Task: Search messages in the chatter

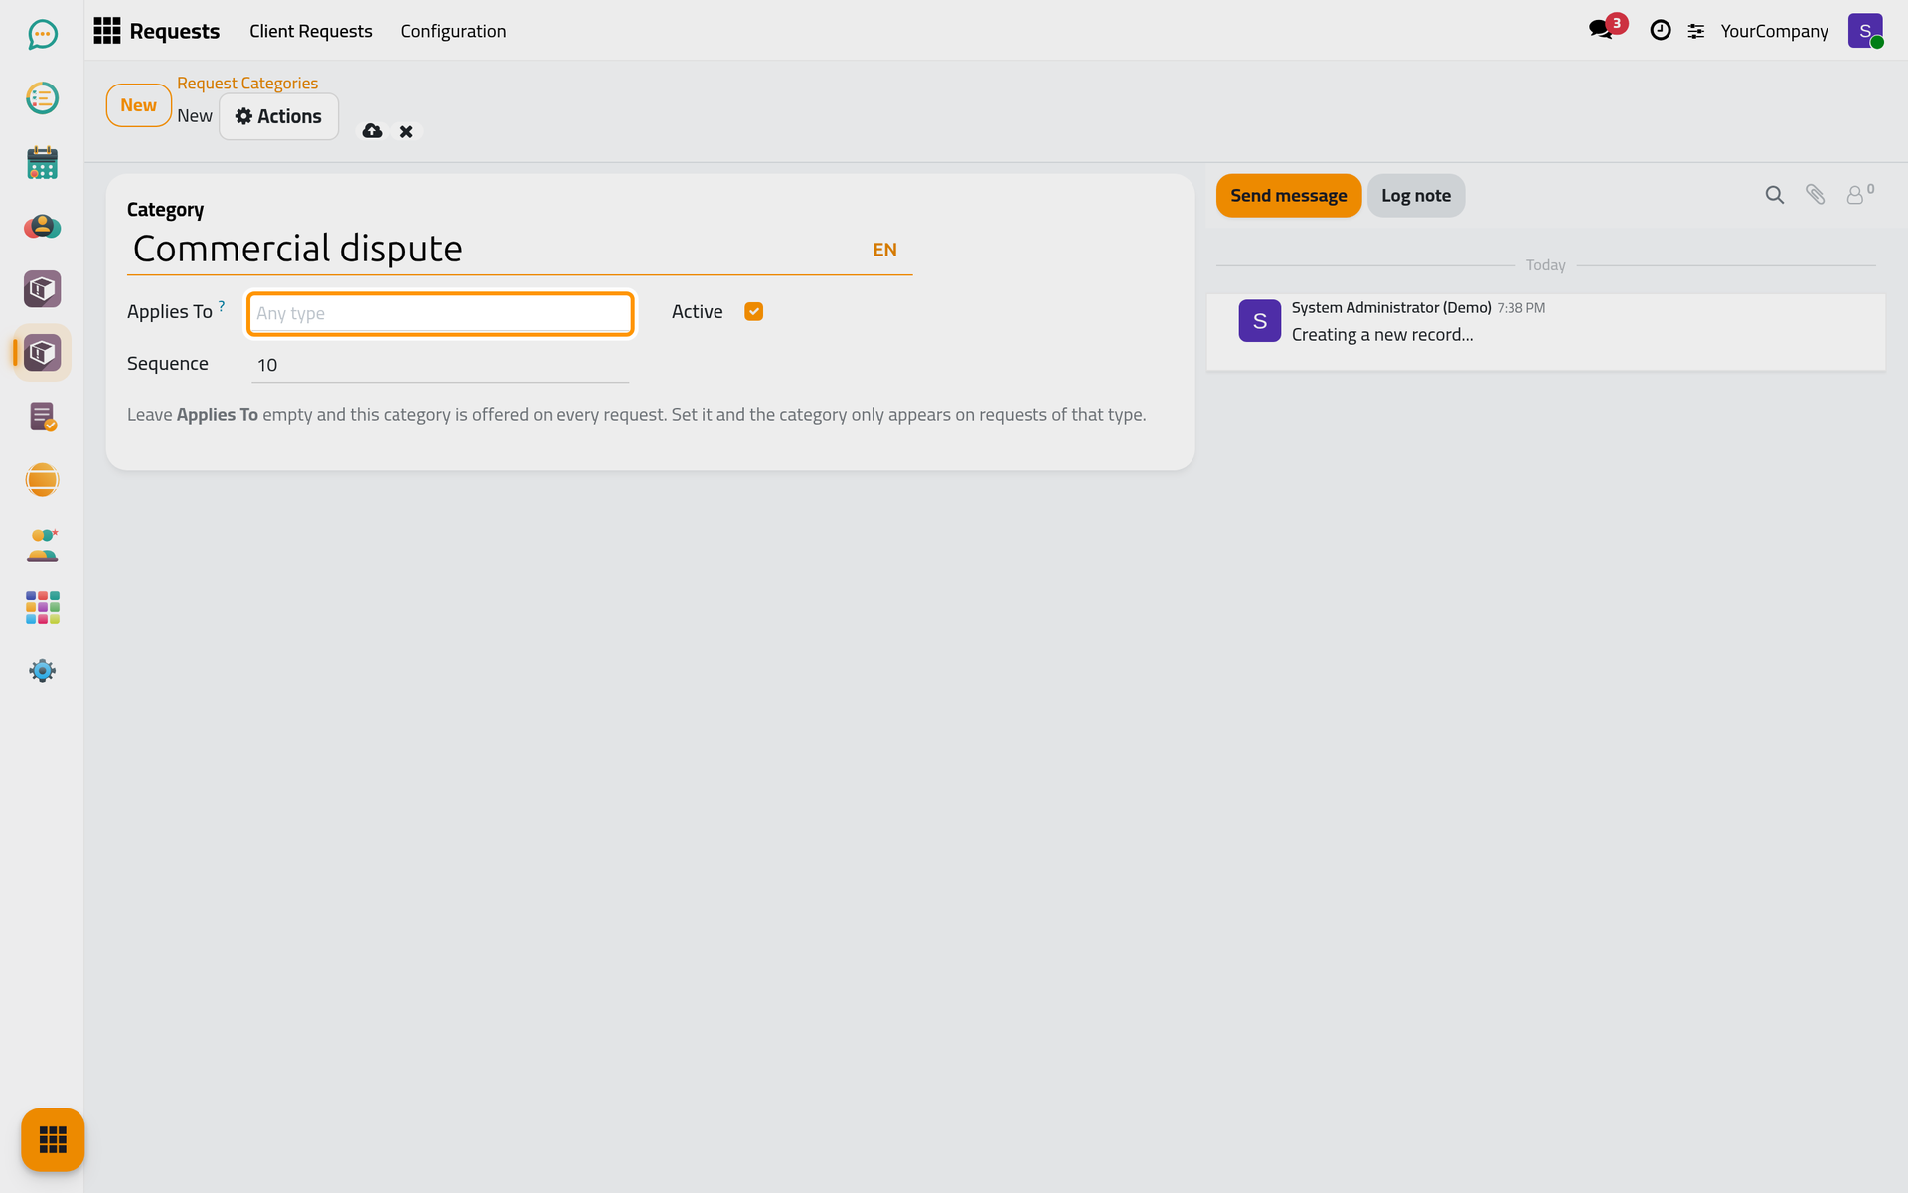Action: pos(1774,195)
